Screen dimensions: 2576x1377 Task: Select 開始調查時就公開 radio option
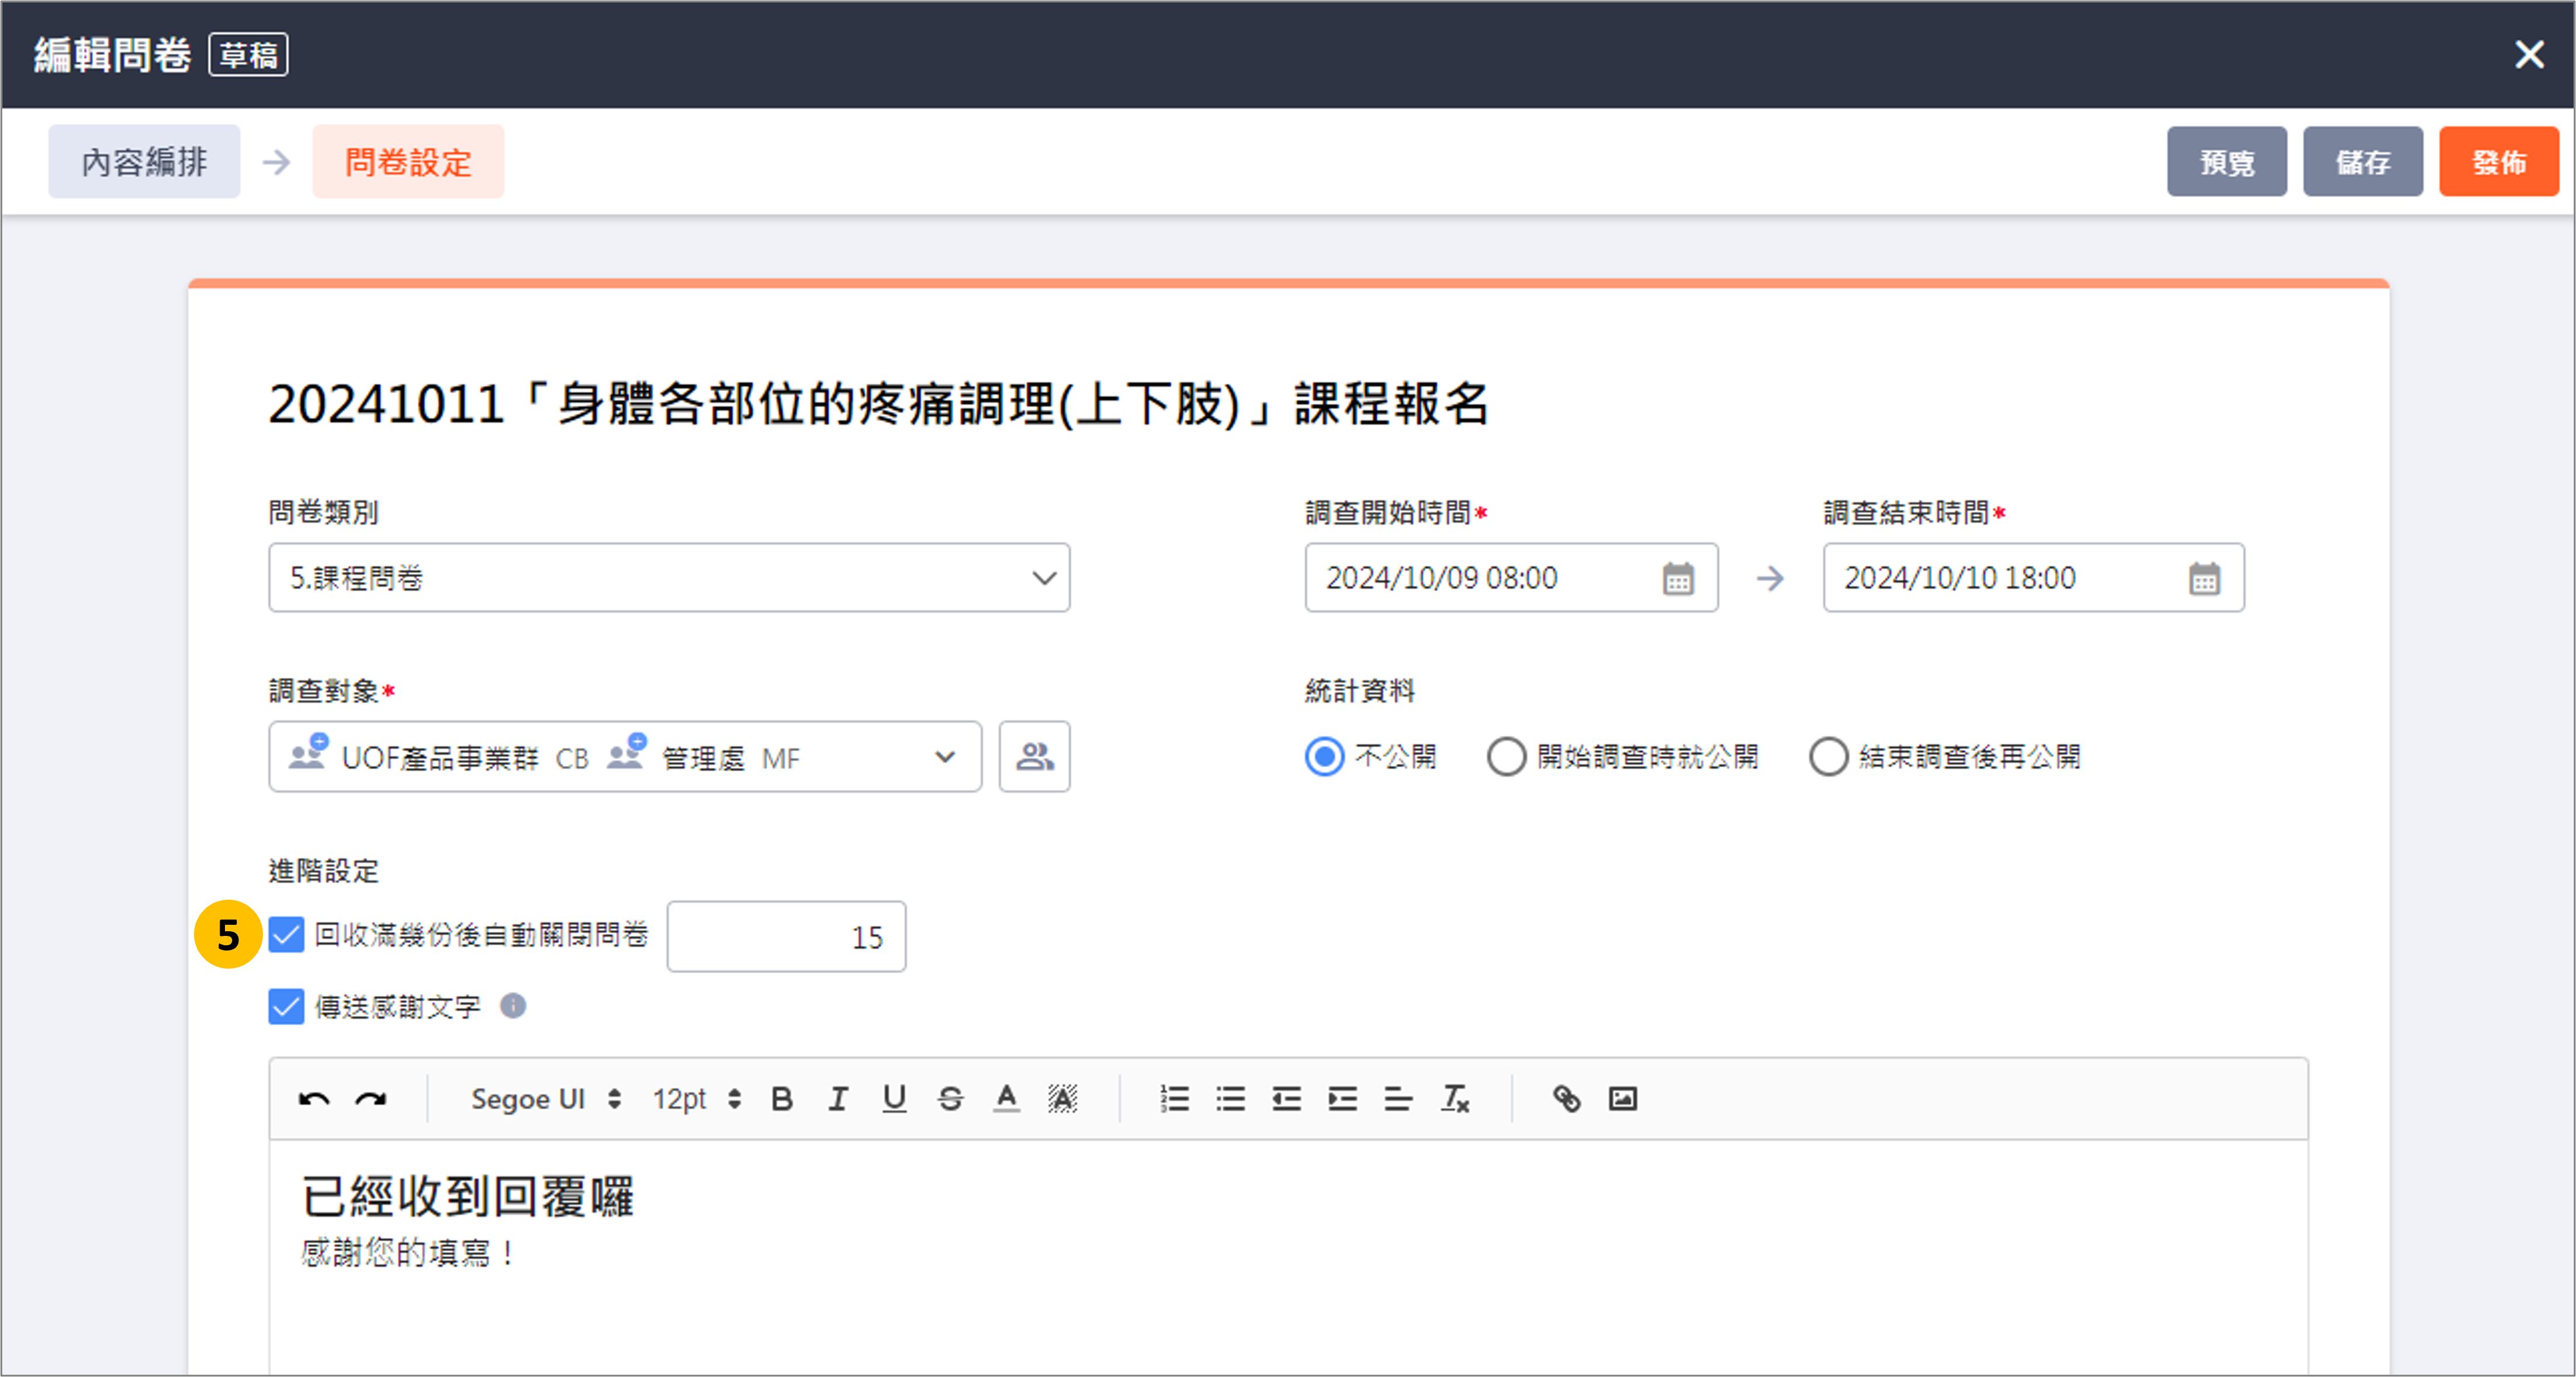[x=1506, y=757]
